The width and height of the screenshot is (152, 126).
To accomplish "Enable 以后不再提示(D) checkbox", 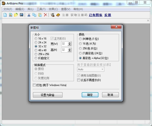I will pos(89,80).
